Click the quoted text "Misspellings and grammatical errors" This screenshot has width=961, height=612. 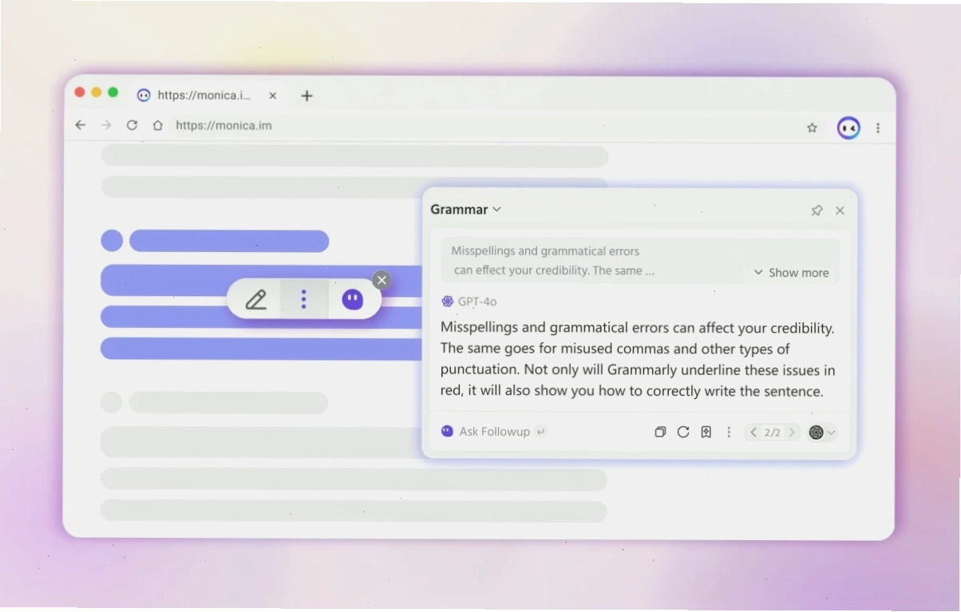tap(545, 251)
